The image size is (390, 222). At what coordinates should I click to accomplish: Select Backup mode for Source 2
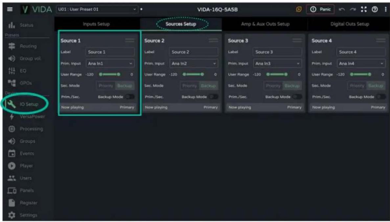[x=208, y=86]
